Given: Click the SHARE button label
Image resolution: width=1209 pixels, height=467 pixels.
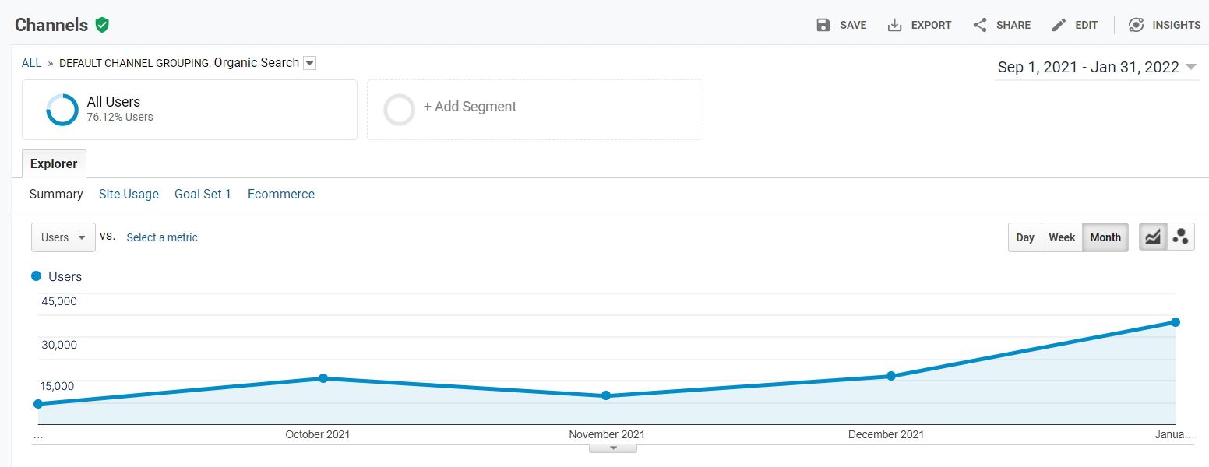Looking at the screenshot, I should coord(1013,25).
